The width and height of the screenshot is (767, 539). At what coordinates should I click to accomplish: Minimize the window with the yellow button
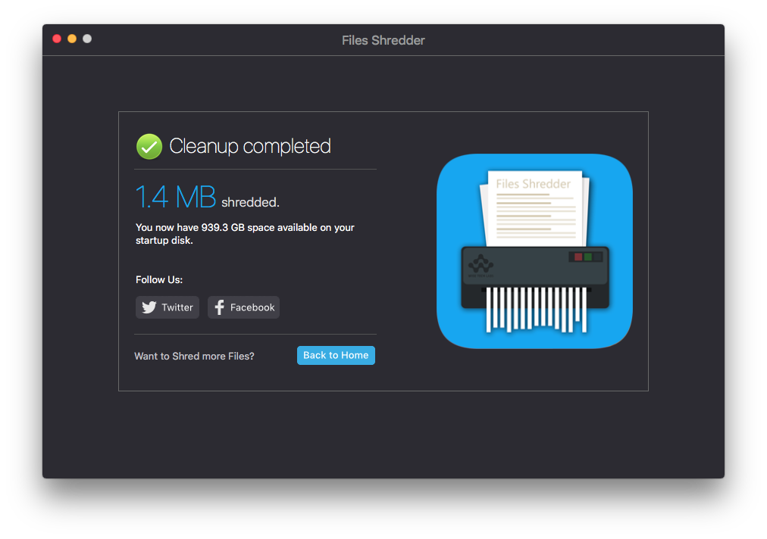click(72, 39)
